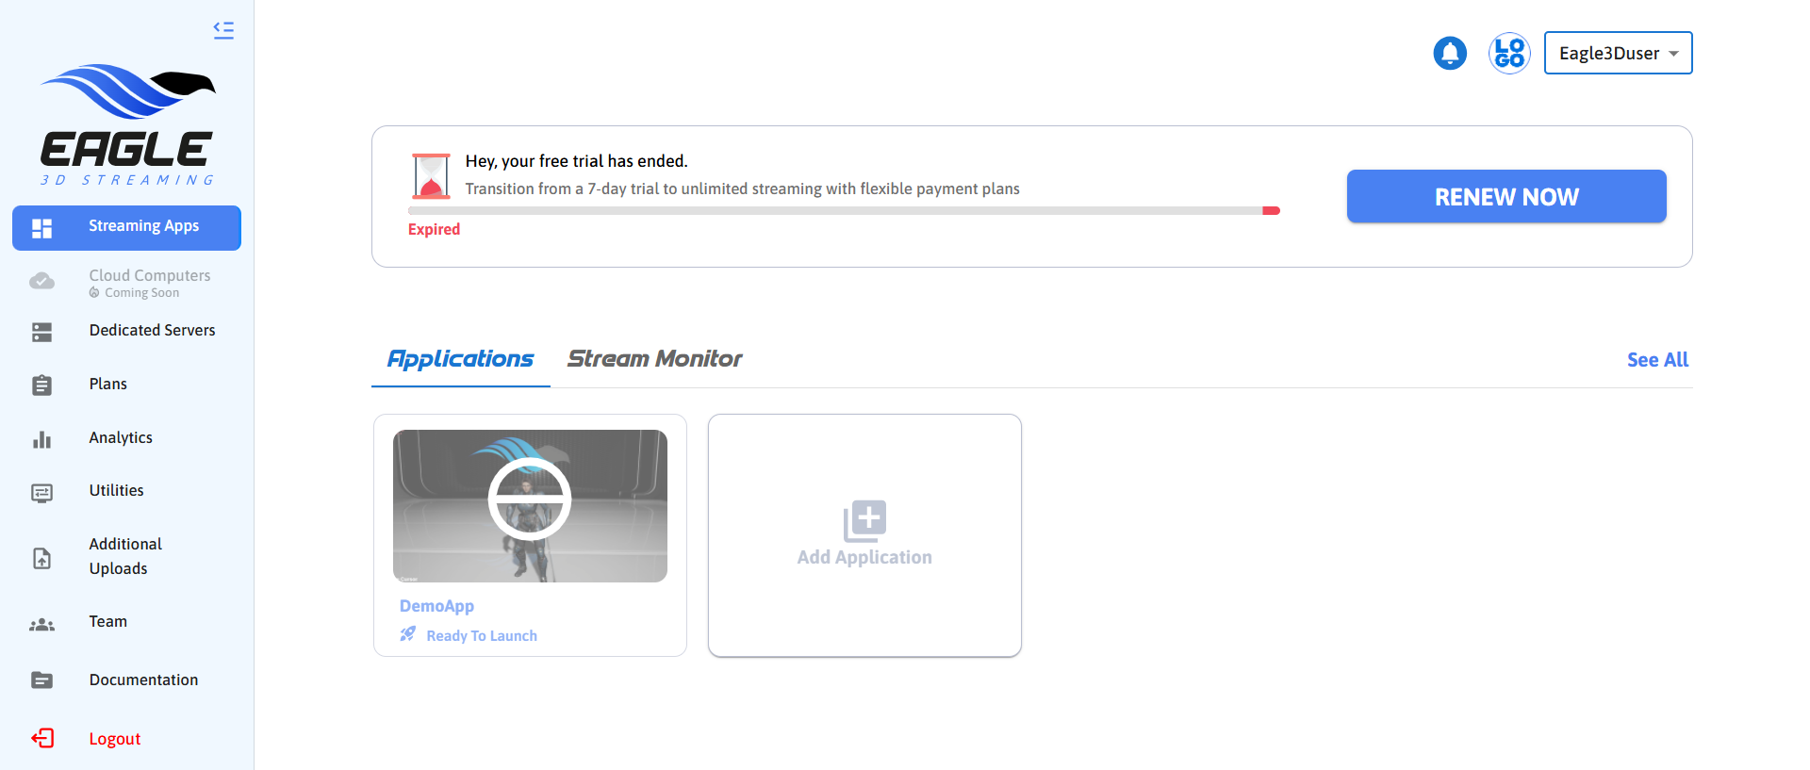Click the RENEW NOW button

(x=1506, y=196)
